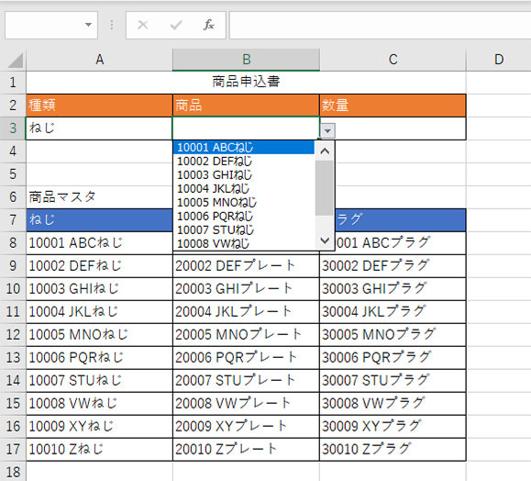Select column A header

click(99, 60)
